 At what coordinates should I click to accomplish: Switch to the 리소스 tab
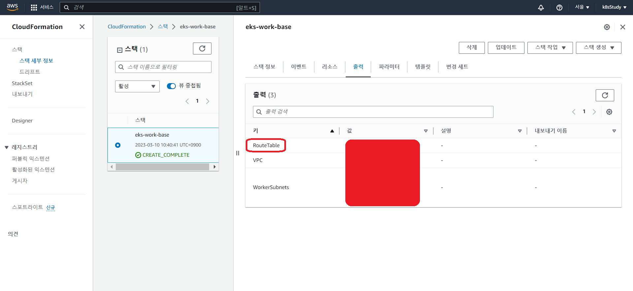click(x=330, y=67)
